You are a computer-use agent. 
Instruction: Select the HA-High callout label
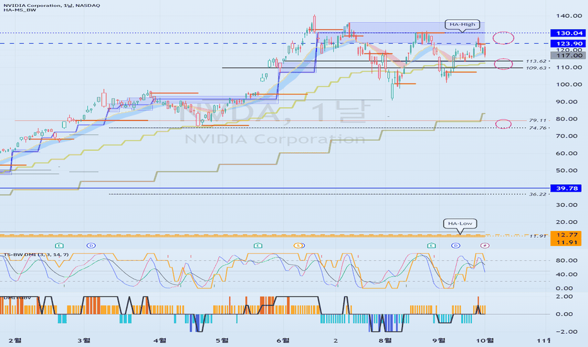[462, 25]
